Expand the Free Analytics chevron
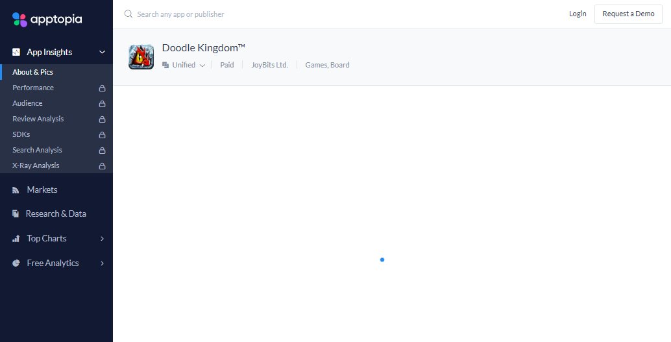 pos(103,263)
